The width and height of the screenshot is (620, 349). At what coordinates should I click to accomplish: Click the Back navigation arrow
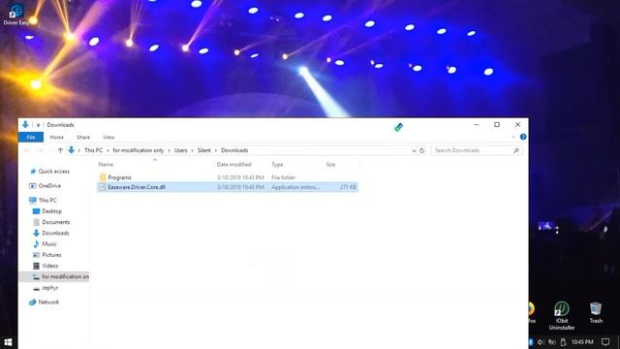(x=27, y=150)
